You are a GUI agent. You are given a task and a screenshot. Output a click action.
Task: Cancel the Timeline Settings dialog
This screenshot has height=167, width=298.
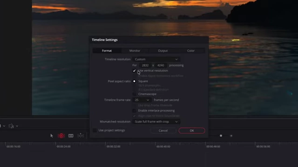pos(163,131)
